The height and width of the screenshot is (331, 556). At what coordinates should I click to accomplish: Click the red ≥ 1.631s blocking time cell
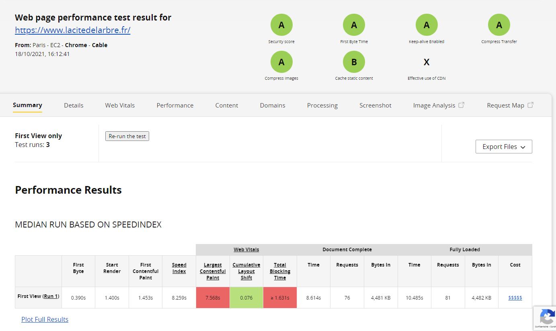pos(280,298)
